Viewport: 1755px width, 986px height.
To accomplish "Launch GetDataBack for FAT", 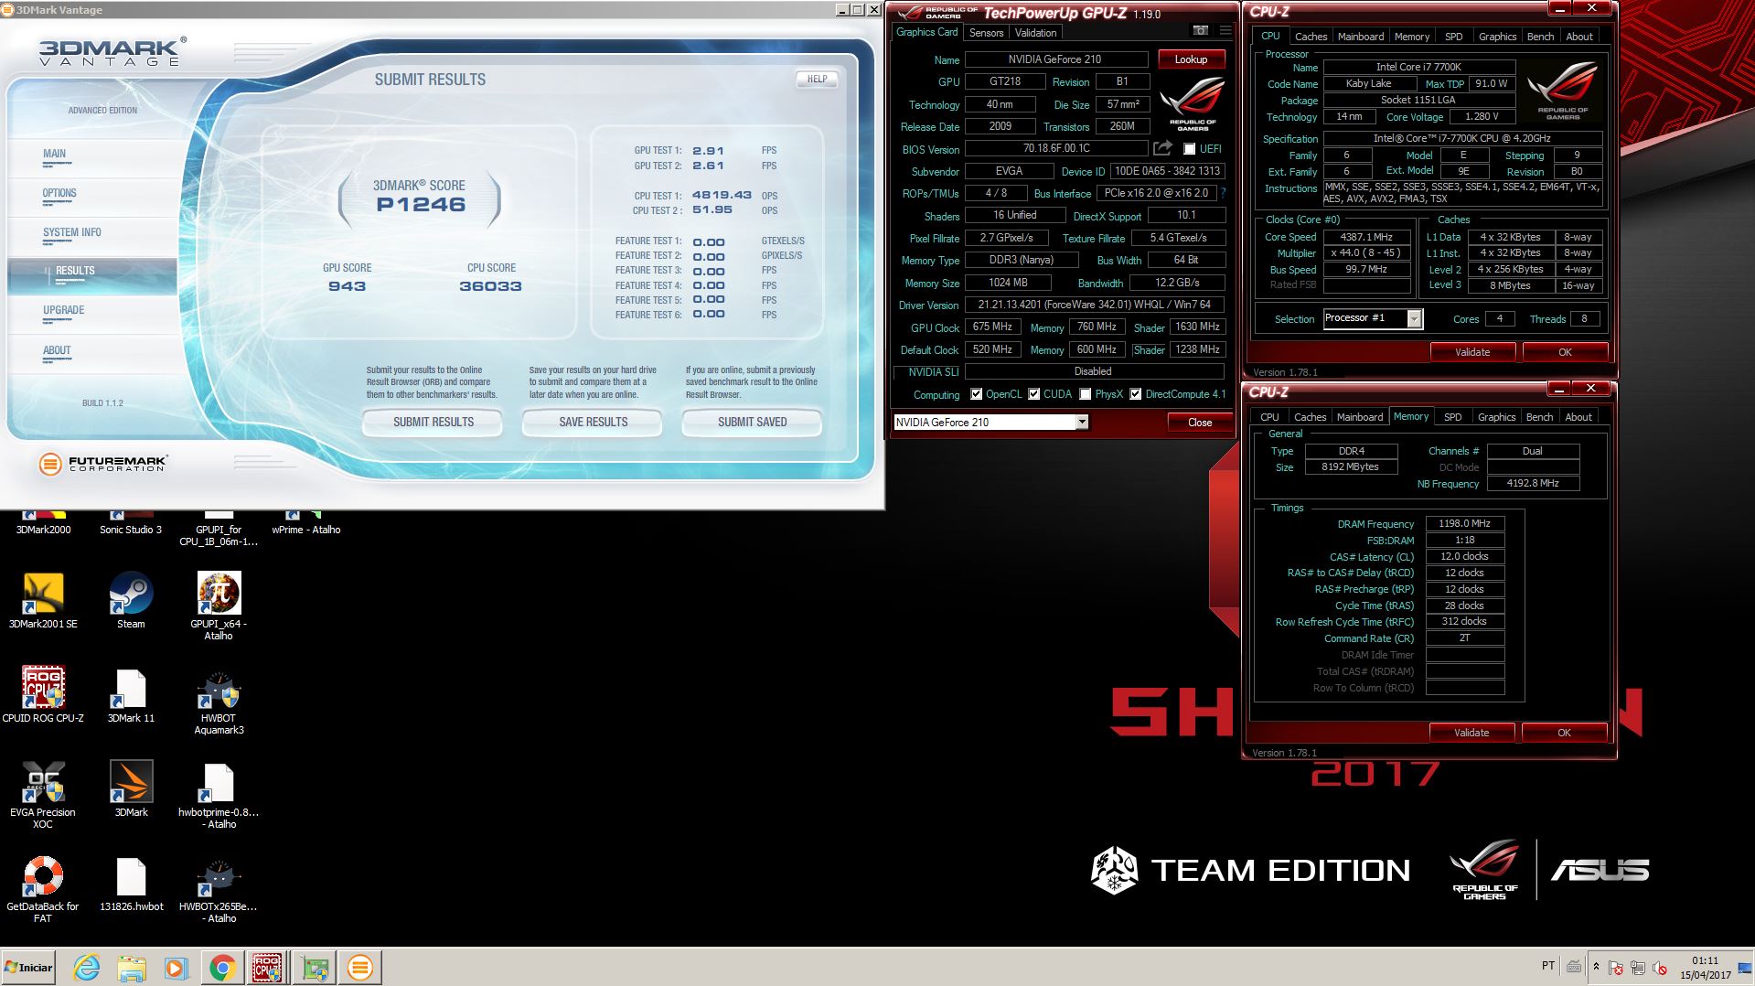I will click(x=43, y=889).
